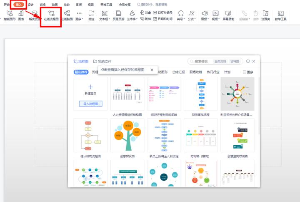
Task: Open 教学工具 teaching tools
Action: click(281, 15)
